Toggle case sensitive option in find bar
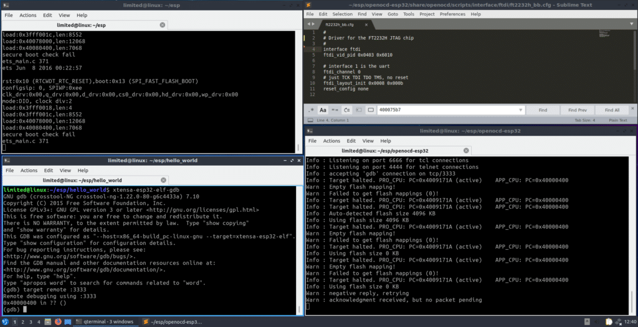638x327 pixels. [x=323, y=110]
